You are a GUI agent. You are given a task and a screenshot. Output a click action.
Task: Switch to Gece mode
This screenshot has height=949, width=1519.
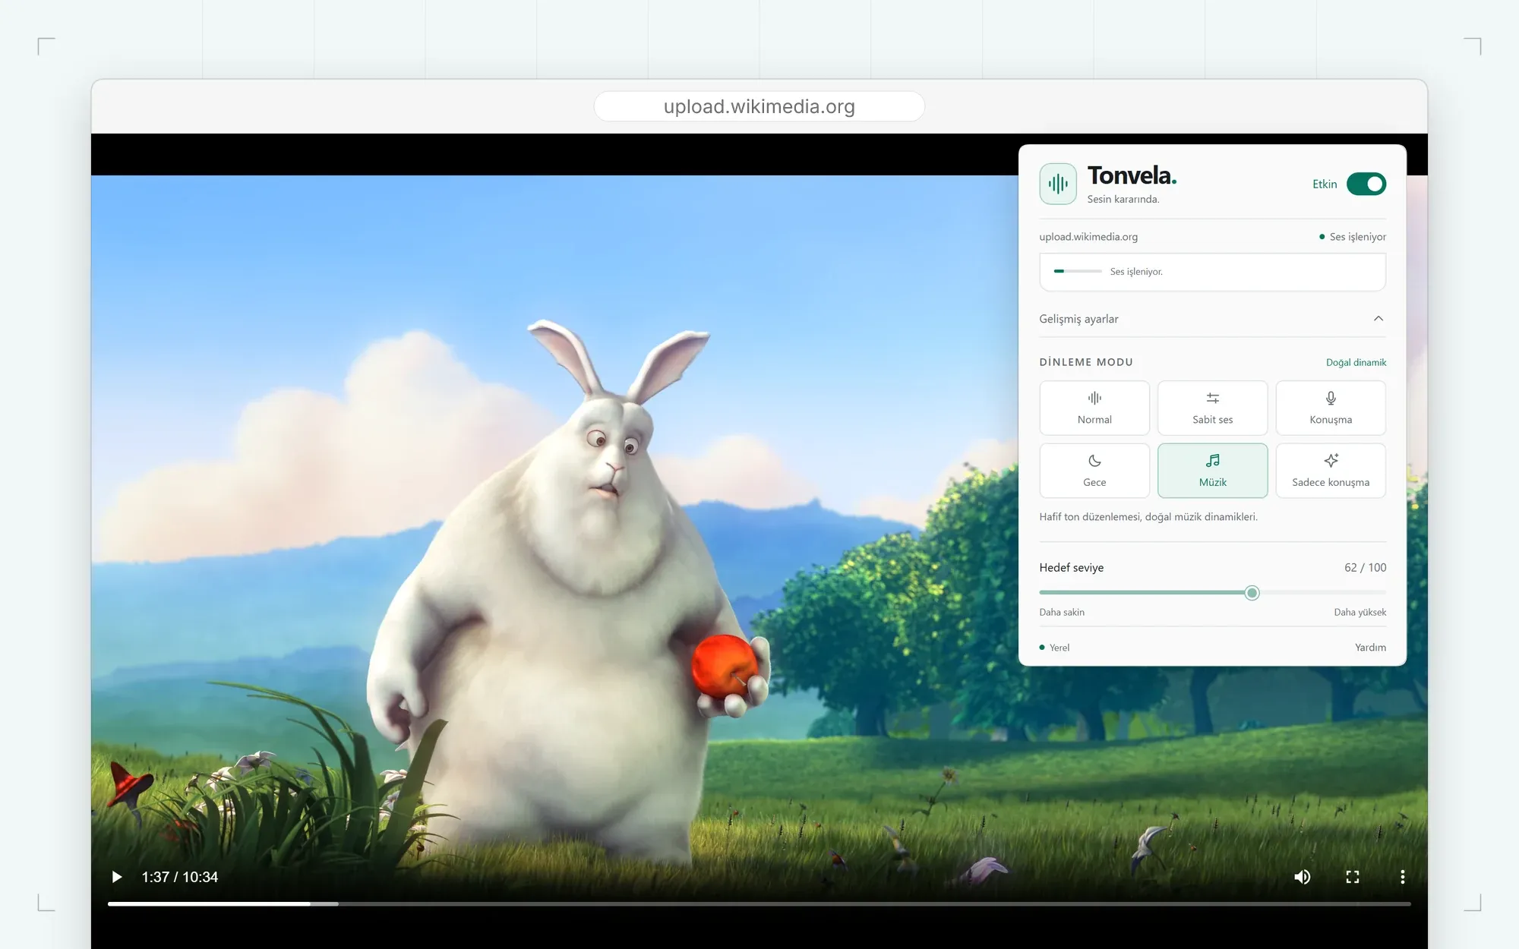coord(1094,471)
